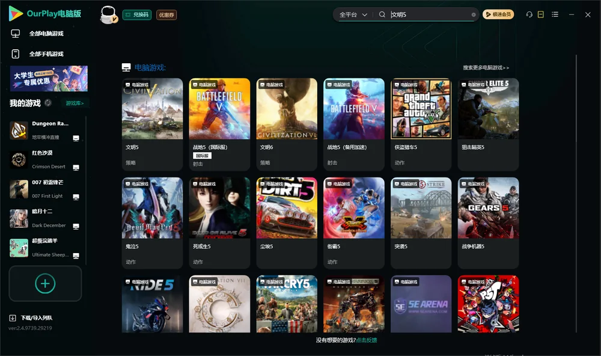The width and height of the screenshot is (601, 356).
Task: Click the plus icon to add a game
Action: [45, 283]
